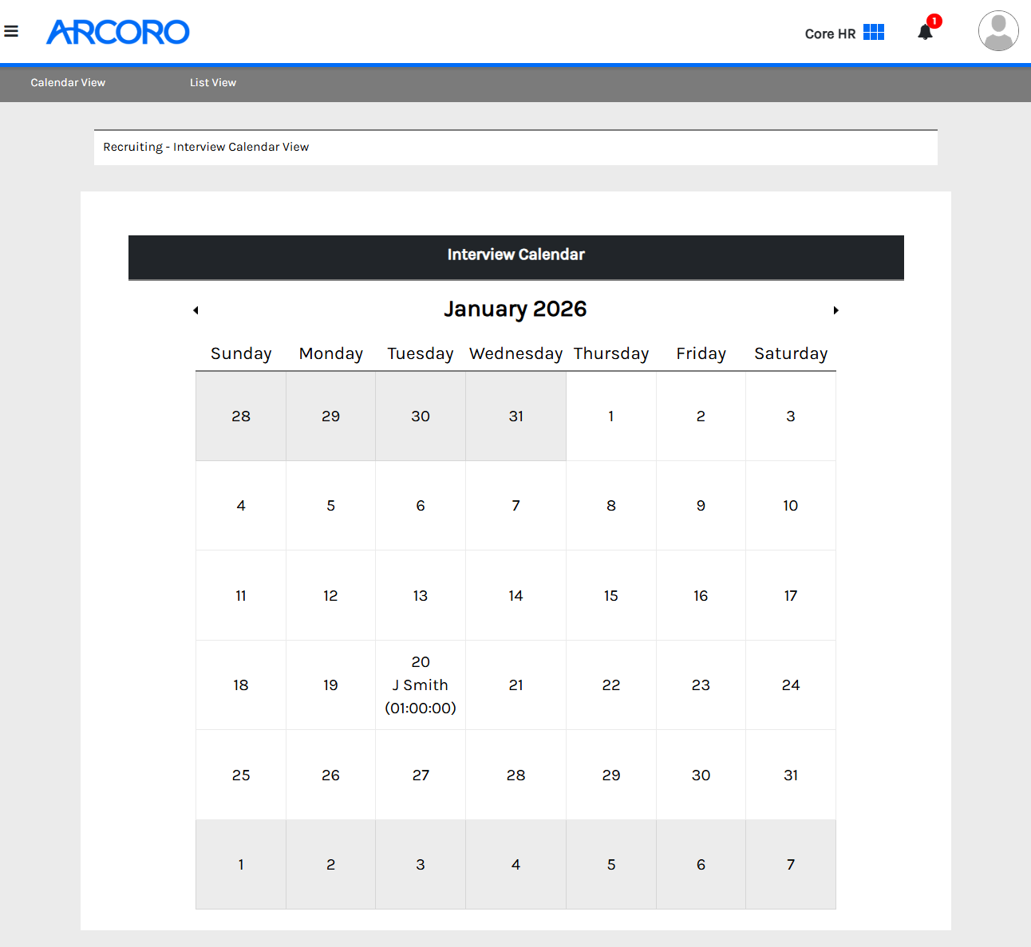The height and width of the screenshot is (947, 1031).
Task: Select Saturday January 31 cell
Action: tap(791, 775)
